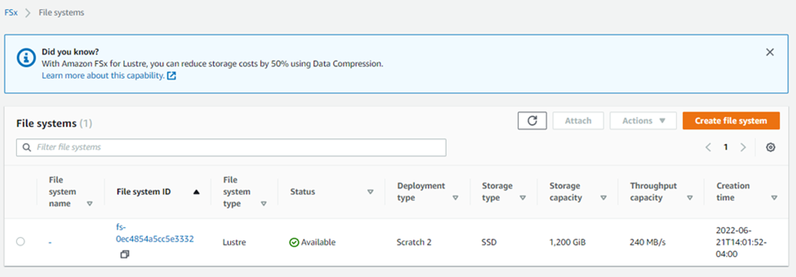Image resolution: width=796 pixels, height=277 pixels.
Task: Sort by File system ID ascending arrow
Action: coord(196,192)
